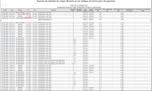The height and width of the screenshot is (91, 152).
Task: Click the Trip Elapsed column header
Action: [85, 10]
